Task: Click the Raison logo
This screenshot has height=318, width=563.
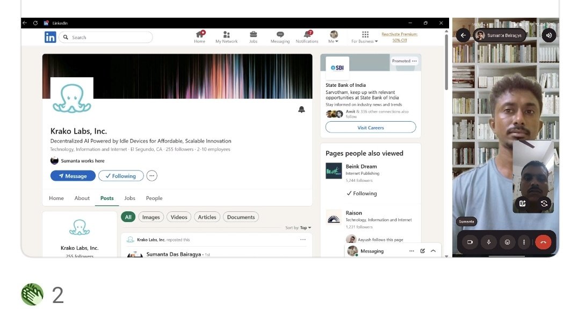Action: point(334,218)
